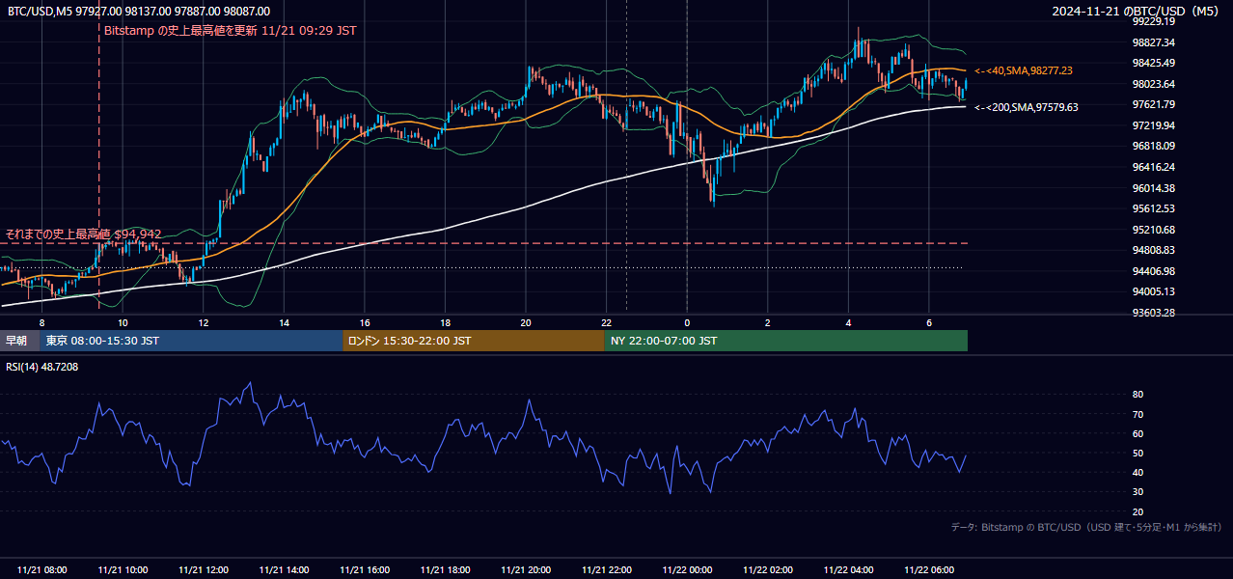Viewport: 1233px width, 579px height.
Task: Select the Bitstamp all-time high 11/21 09:29 JST annotation
Action: (x=230, y=30)
